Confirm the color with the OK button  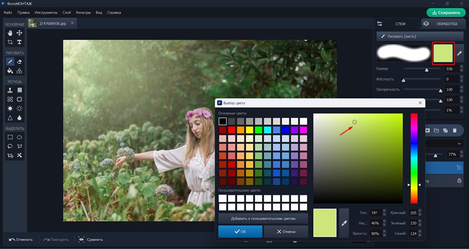pos(240,231)
